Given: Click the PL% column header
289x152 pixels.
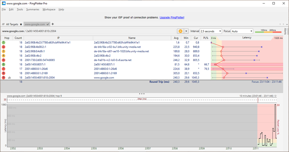Looking at the screenshot, I should [x=206, y=38].
